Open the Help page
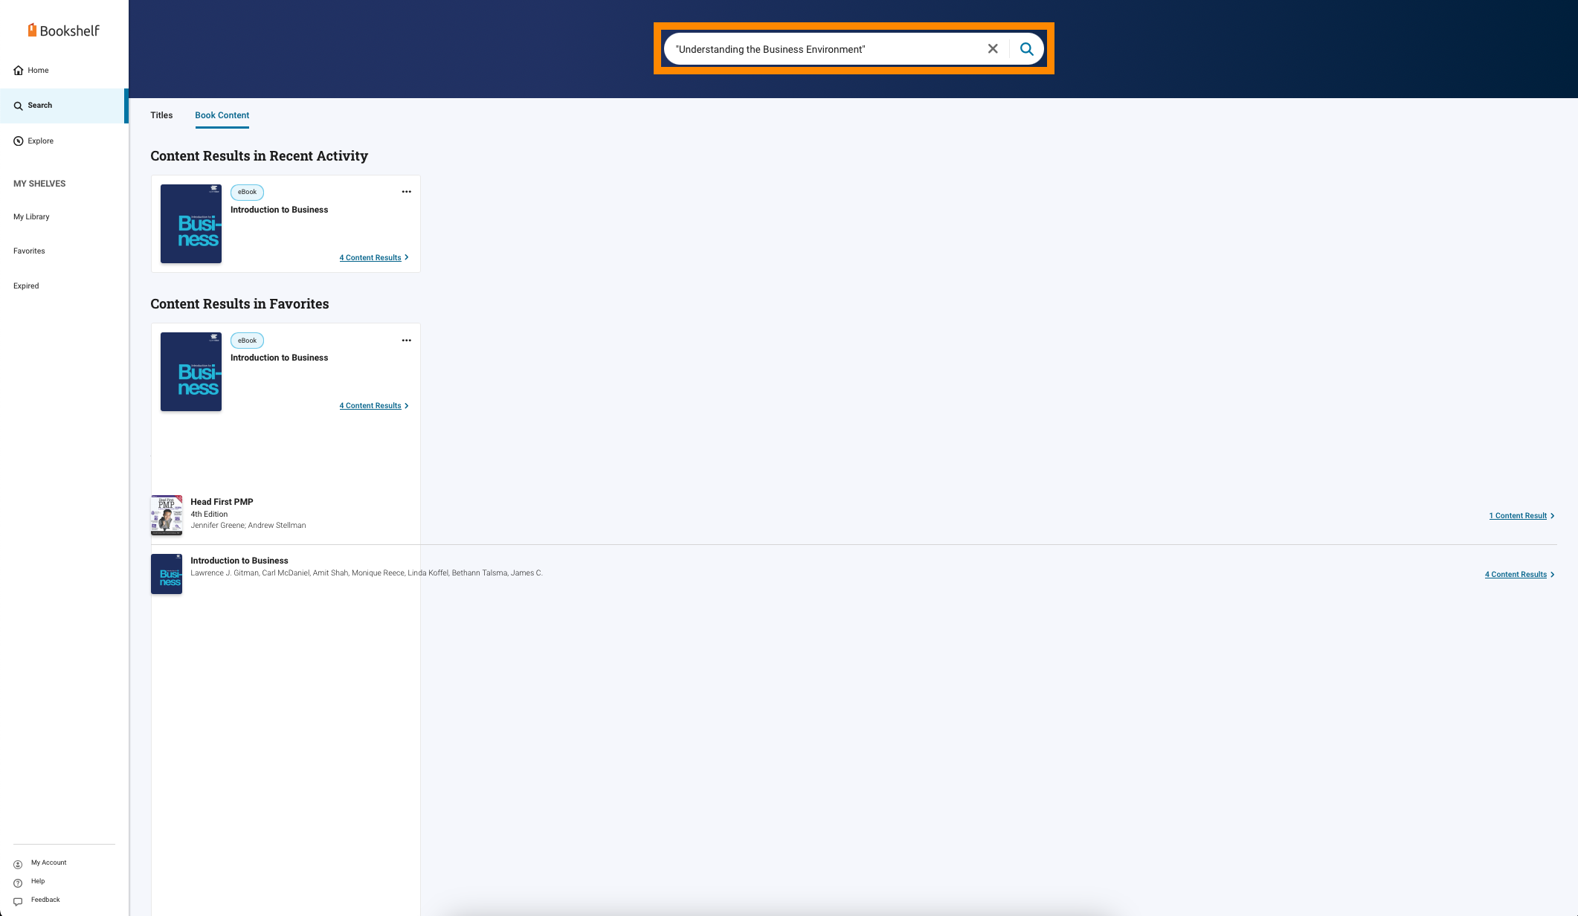 pyautogui.click(x=37, y=882)
